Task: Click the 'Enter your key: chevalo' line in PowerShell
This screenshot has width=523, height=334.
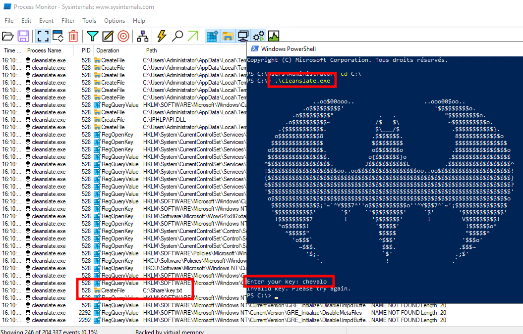Action: tap(287, 282)
